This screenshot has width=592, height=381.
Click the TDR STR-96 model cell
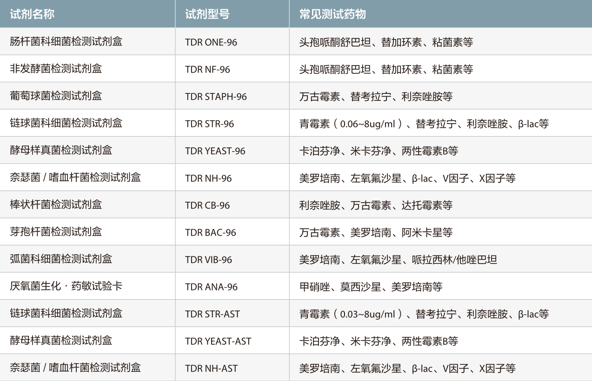209,124
